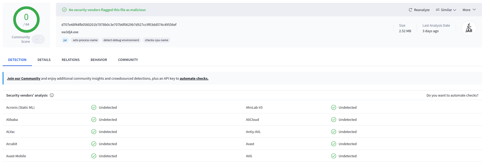484x162 pixels.
Task: Click the Acronis (Static ML) undetected check icon
Action: [x=94, y=107]
